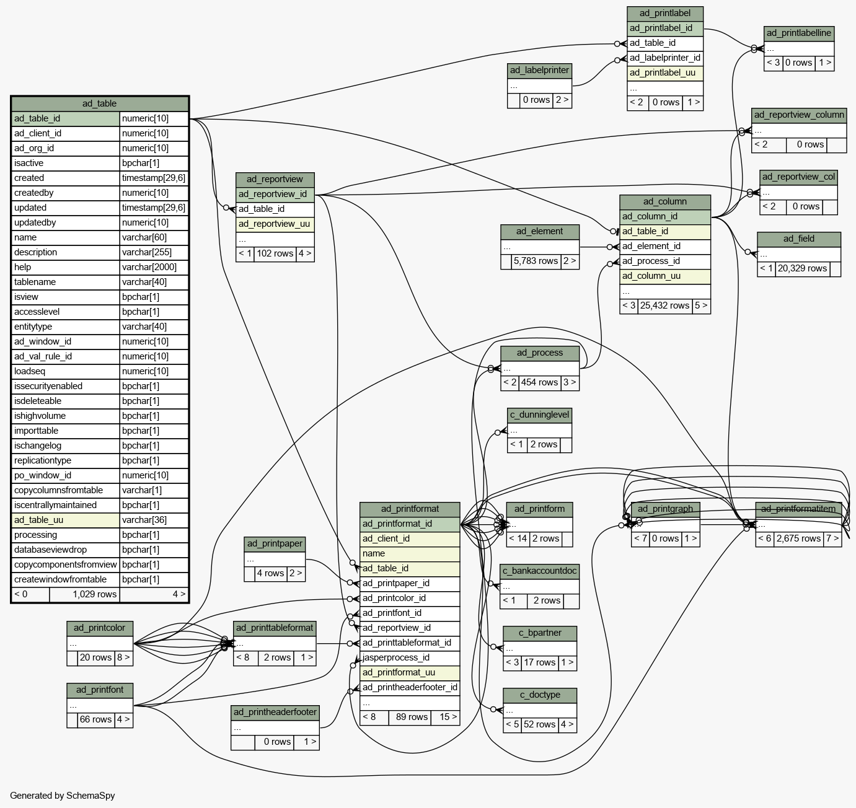856x808 pixels.
Task: Open the ad_reportview table header
Action: 275,179
